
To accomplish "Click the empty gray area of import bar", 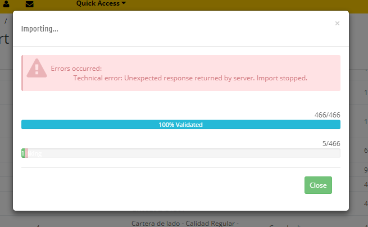I will click(185, 153).
